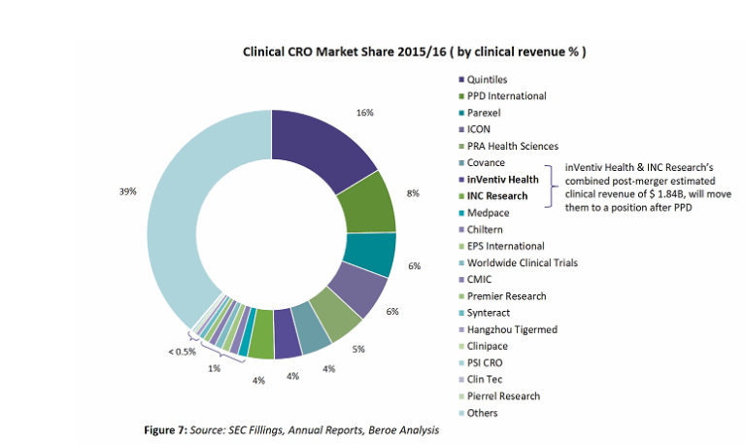This screenshot has width=745, height=444.
Task: Select the 'Parexel' legend label
Action: pyautogui.click(x=484, y=113)
